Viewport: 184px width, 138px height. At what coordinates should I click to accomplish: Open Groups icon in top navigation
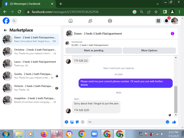110,21
